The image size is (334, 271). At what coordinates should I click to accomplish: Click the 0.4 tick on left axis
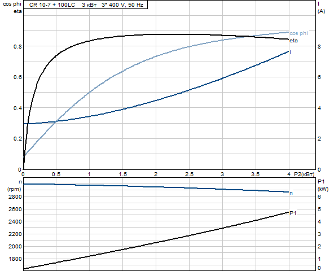pyautogui.click(x=17, y=108)
